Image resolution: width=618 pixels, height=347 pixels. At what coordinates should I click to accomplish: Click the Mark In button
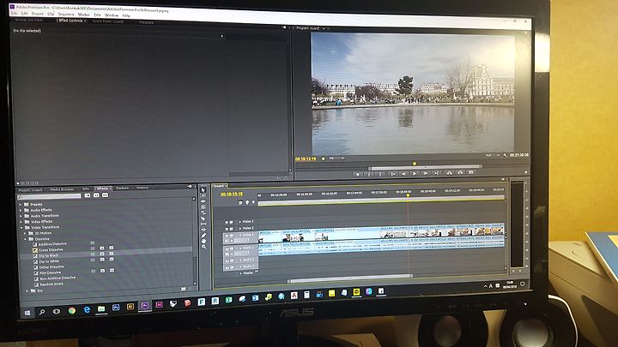[x=369, y=173]
